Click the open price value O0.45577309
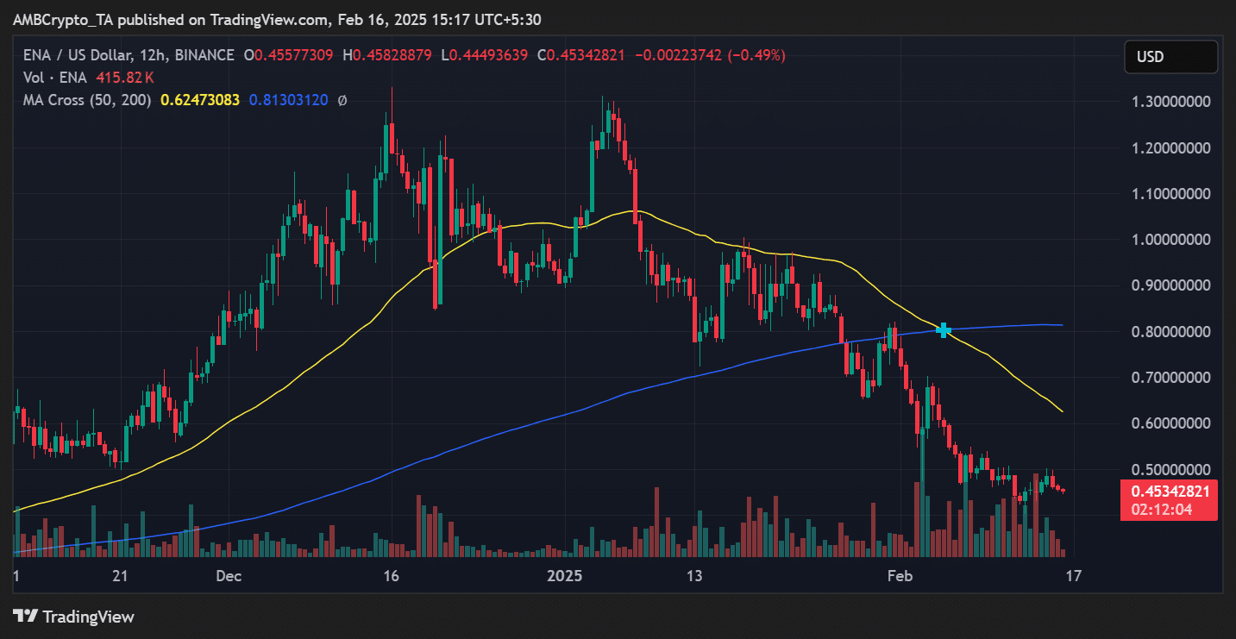The height and width of the screenshot is (639, 1236). (289, 55)
